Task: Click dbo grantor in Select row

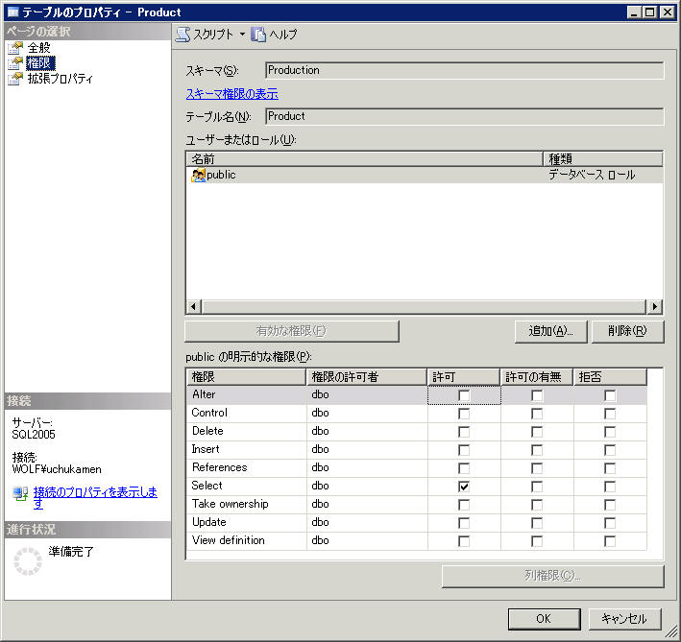Action: (x=320, y=486)
